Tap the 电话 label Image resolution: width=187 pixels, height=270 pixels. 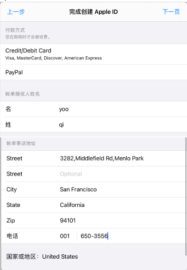[x=12, y=236]
